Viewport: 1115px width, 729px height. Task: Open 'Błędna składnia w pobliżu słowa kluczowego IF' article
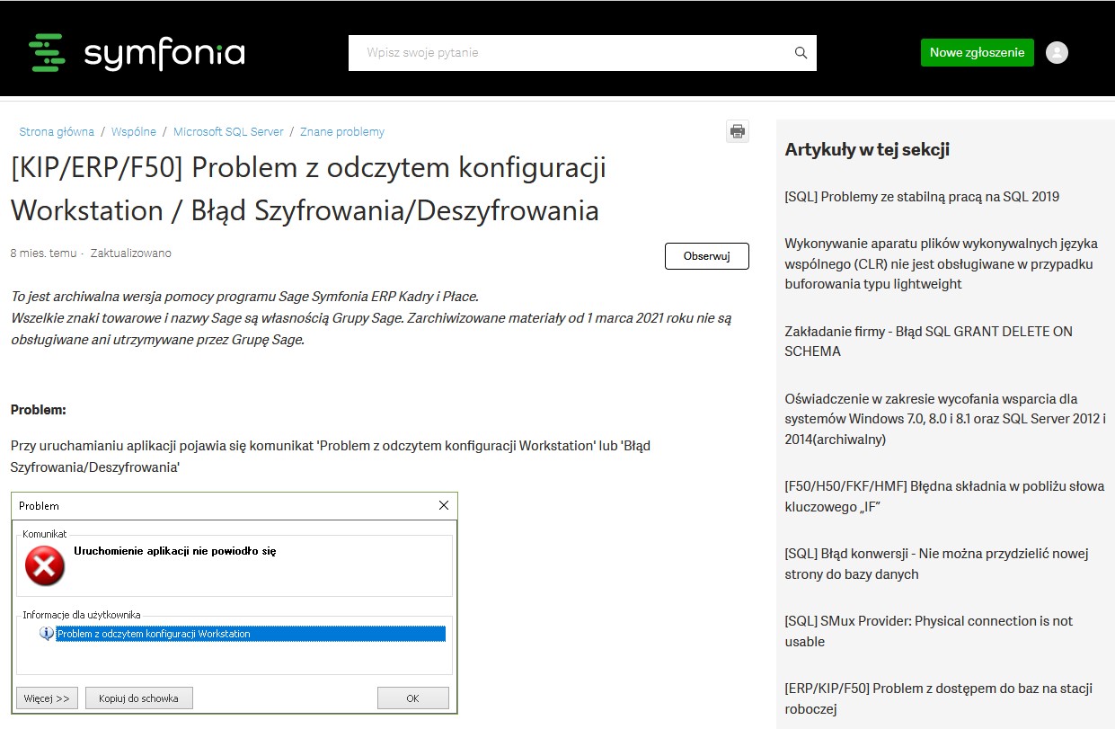[x=944, y=497]
